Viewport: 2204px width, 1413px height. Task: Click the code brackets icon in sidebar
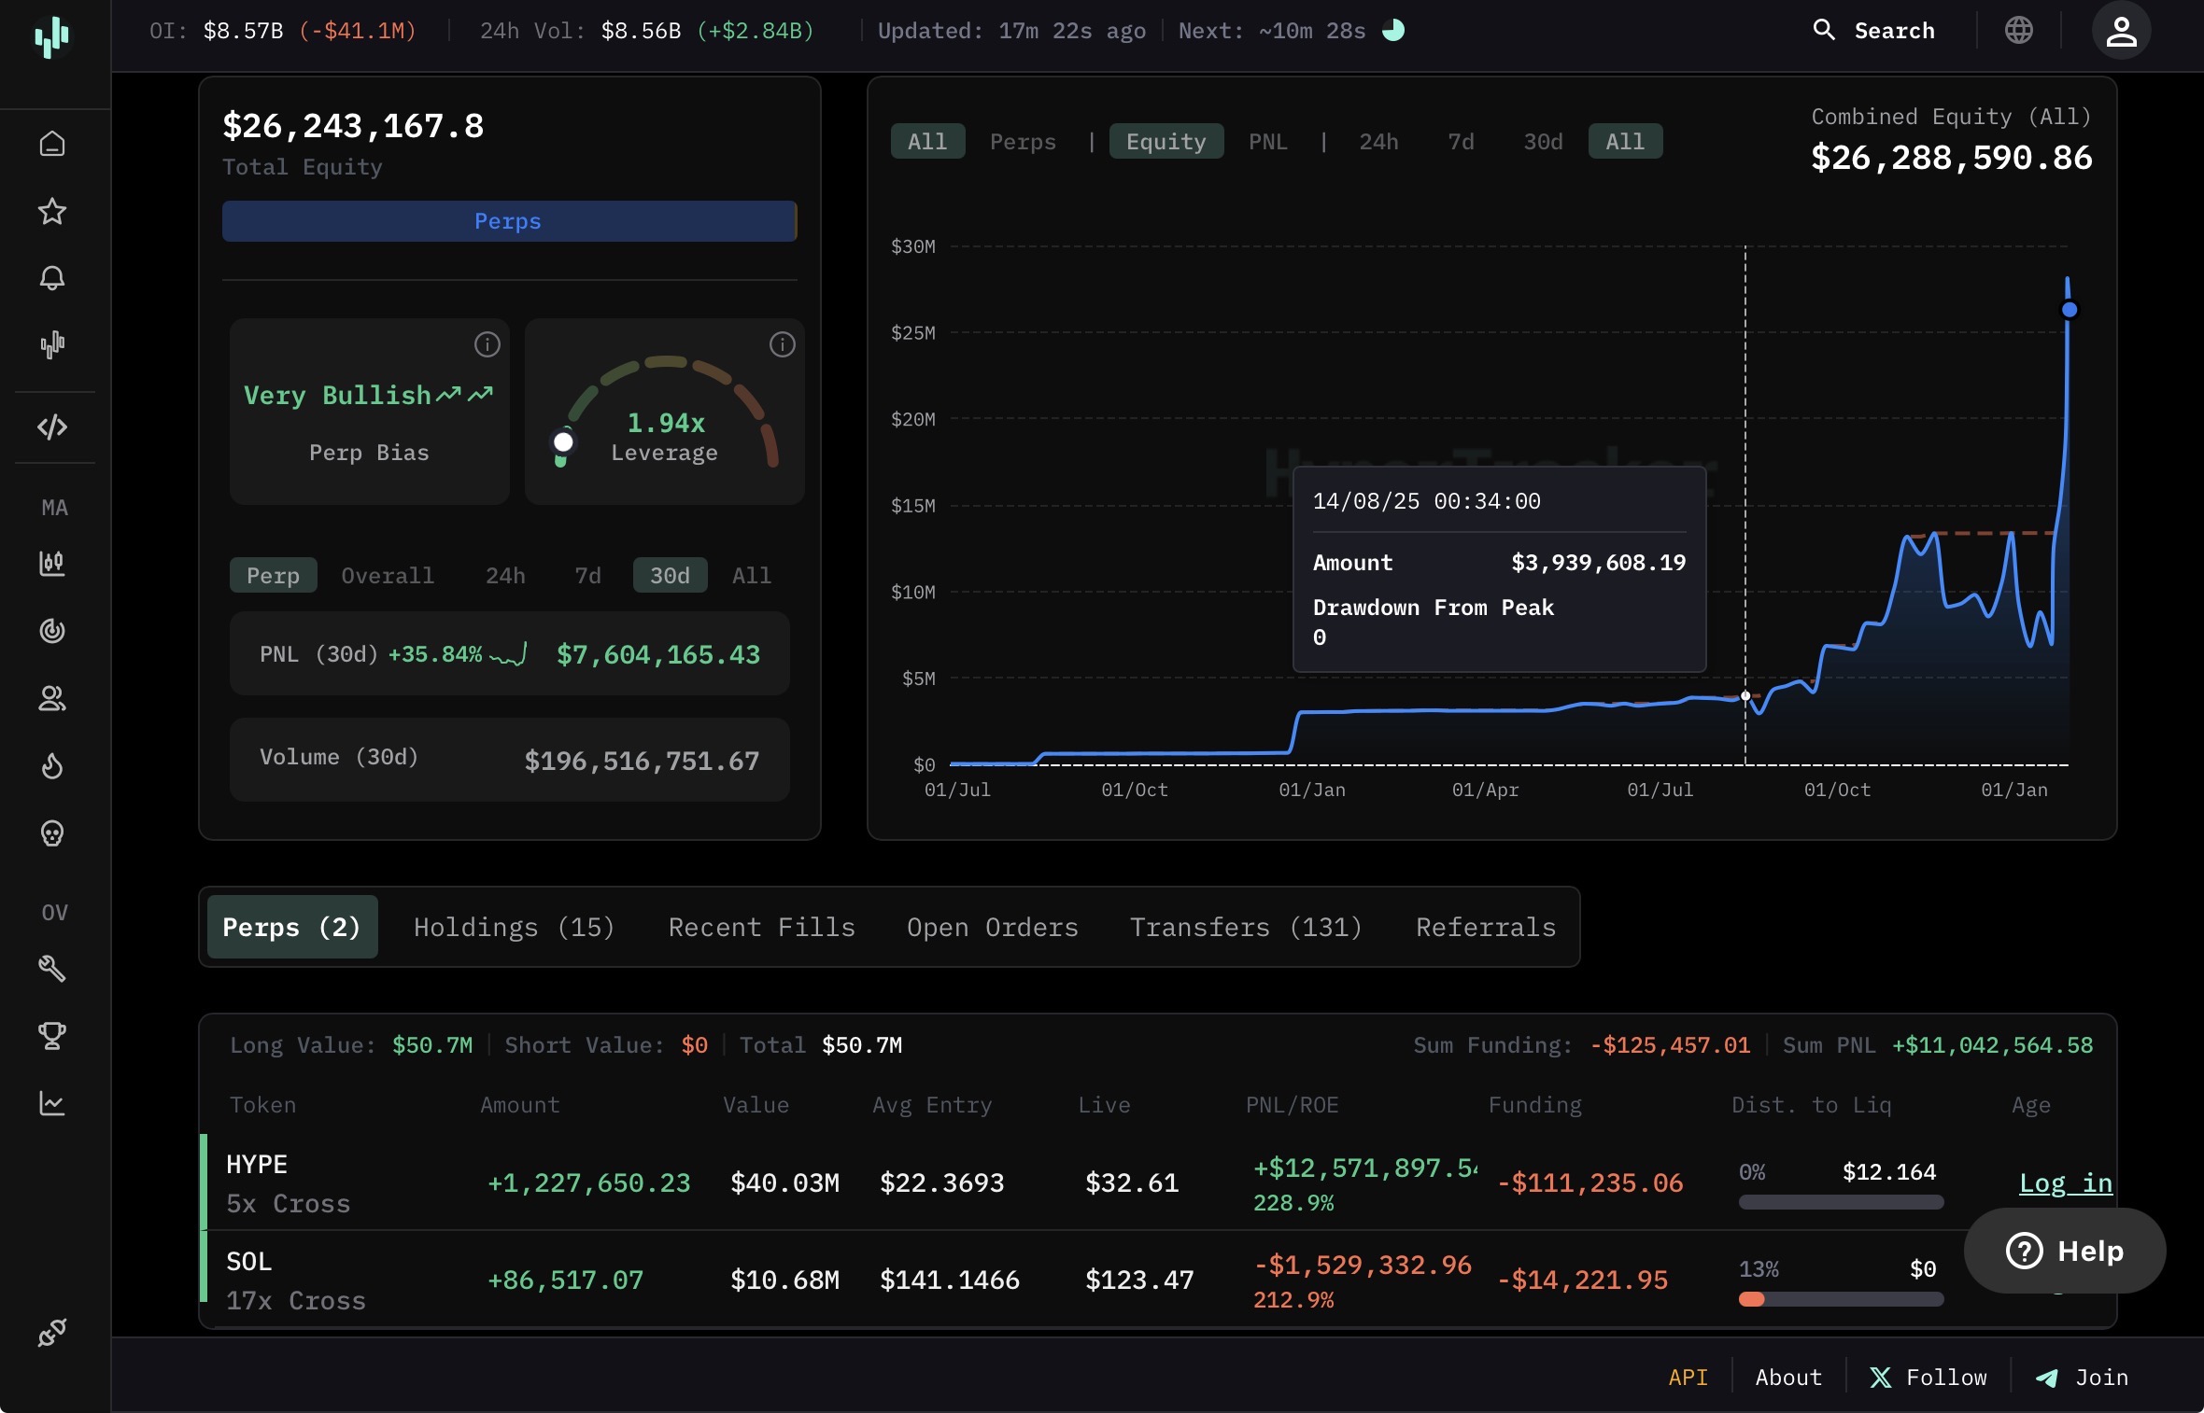click(52, 427)
